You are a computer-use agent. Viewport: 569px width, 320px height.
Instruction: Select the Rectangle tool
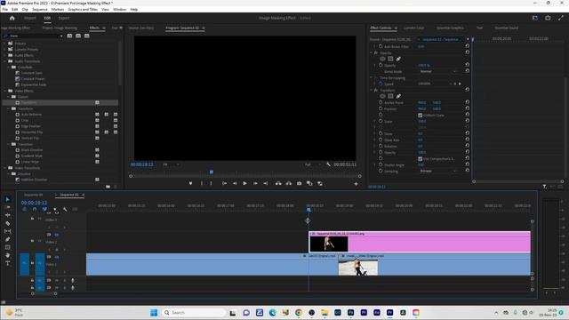pos(8,247)
